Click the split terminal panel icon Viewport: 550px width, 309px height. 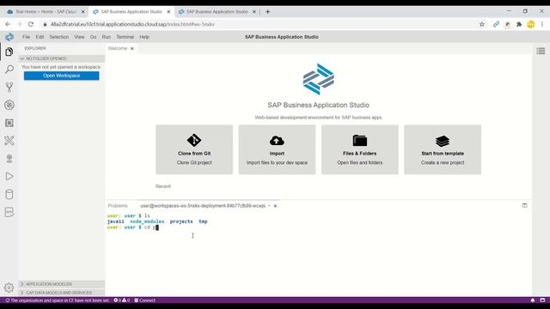click(524, 206)
